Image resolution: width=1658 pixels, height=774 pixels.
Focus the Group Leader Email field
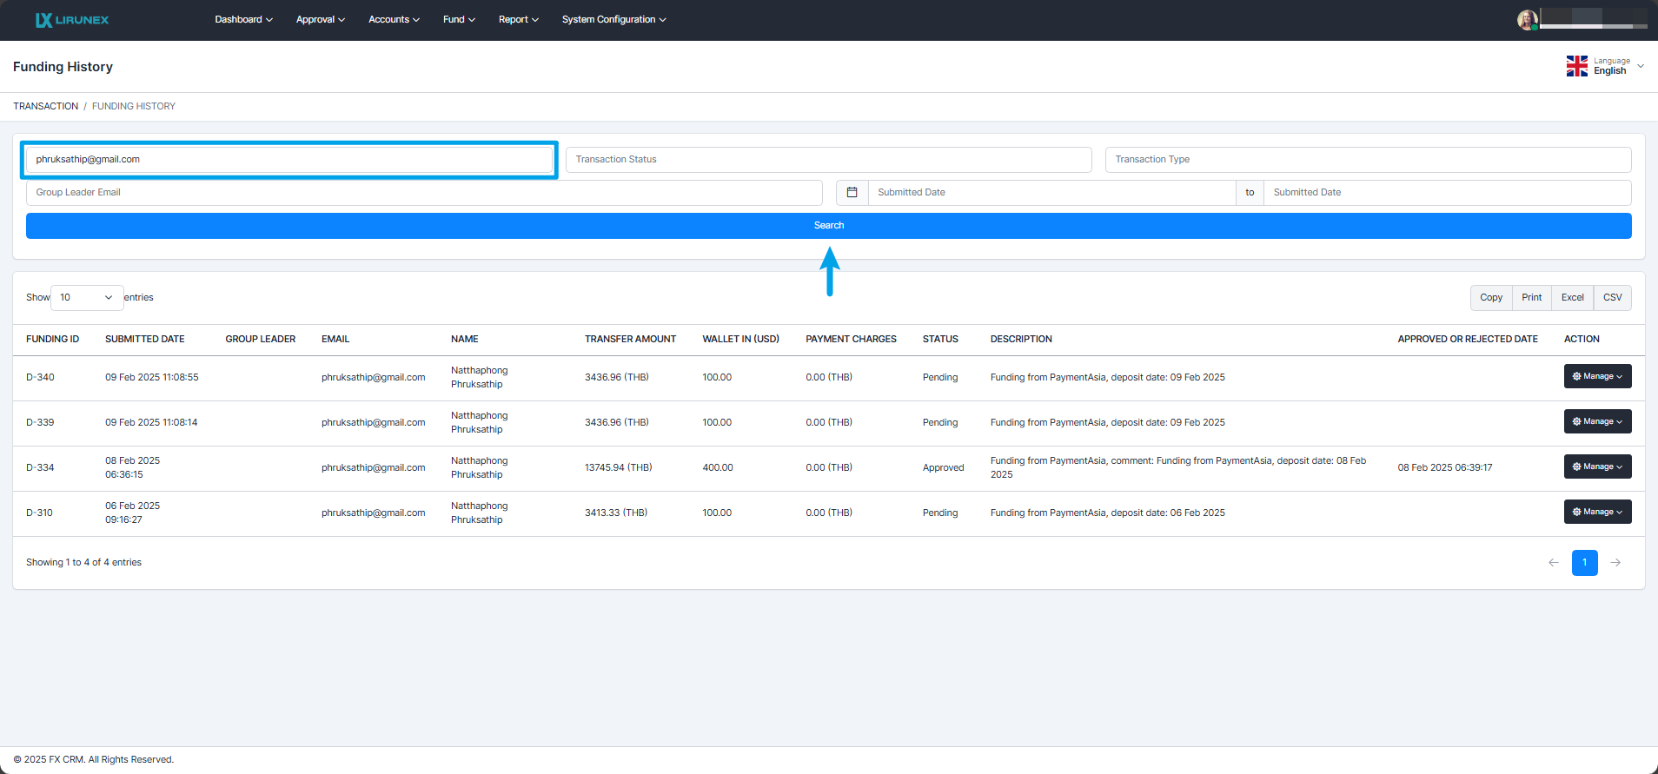pyautogui.click(x=424, y=193)
